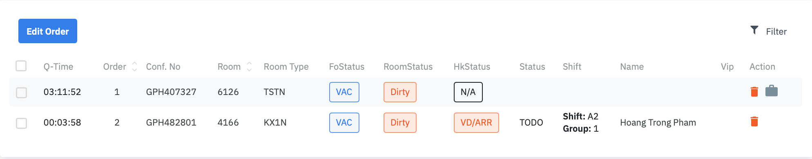Tick the checkbox for GPH407327
This screenshot has height=159, width=812.
tap(21, 93)
